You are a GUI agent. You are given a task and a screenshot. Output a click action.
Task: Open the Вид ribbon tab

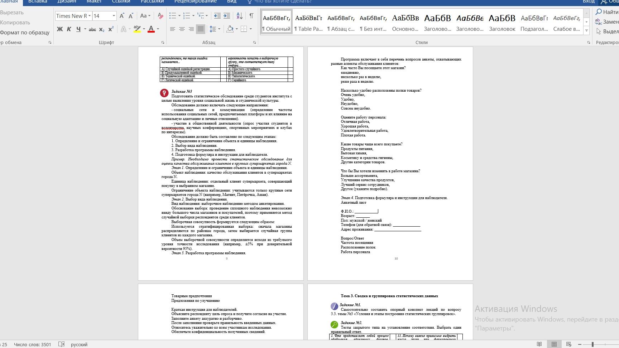point(232,2)
